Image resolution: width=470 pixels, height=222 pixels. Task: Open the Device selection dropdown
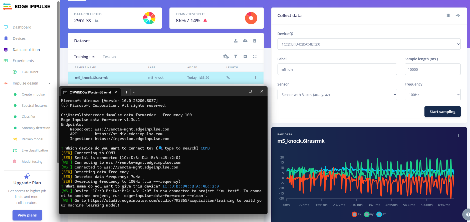(369, 44)
